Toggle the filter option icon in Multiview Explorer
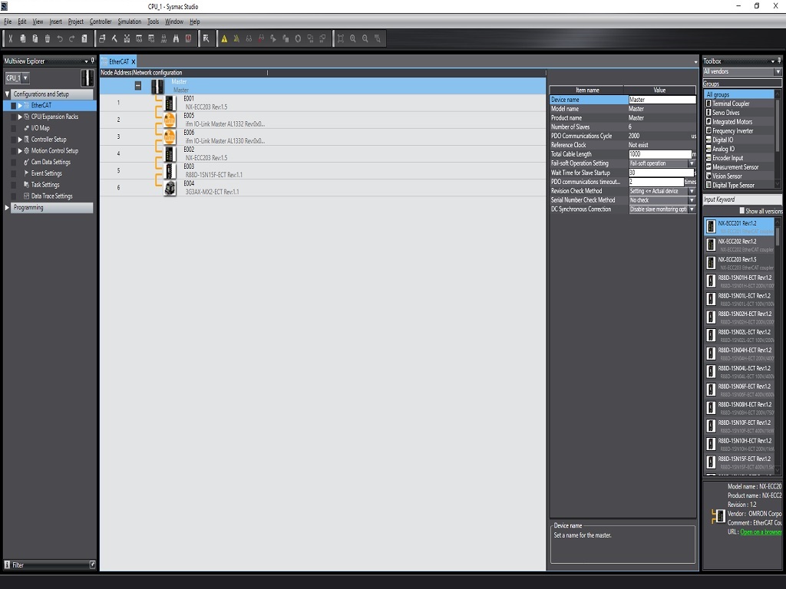 [92, 564]
